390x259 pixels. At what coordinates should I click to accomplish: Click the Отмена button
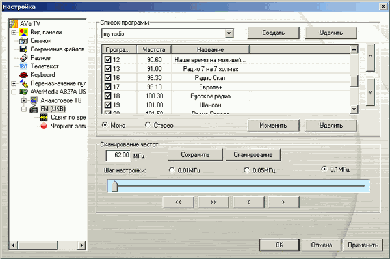point(321,245)
